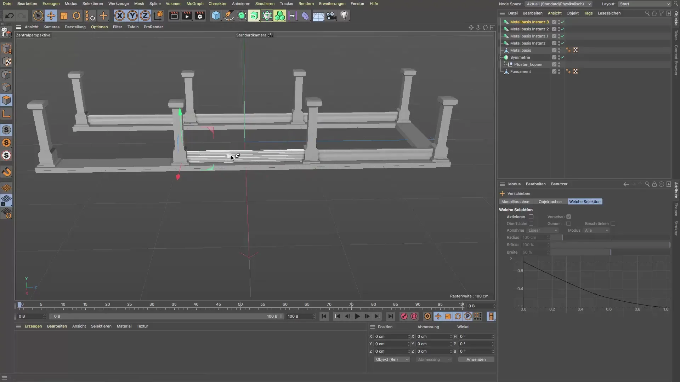Toggle Z axis lock
The image size is (680, 382).
(145, 16)
